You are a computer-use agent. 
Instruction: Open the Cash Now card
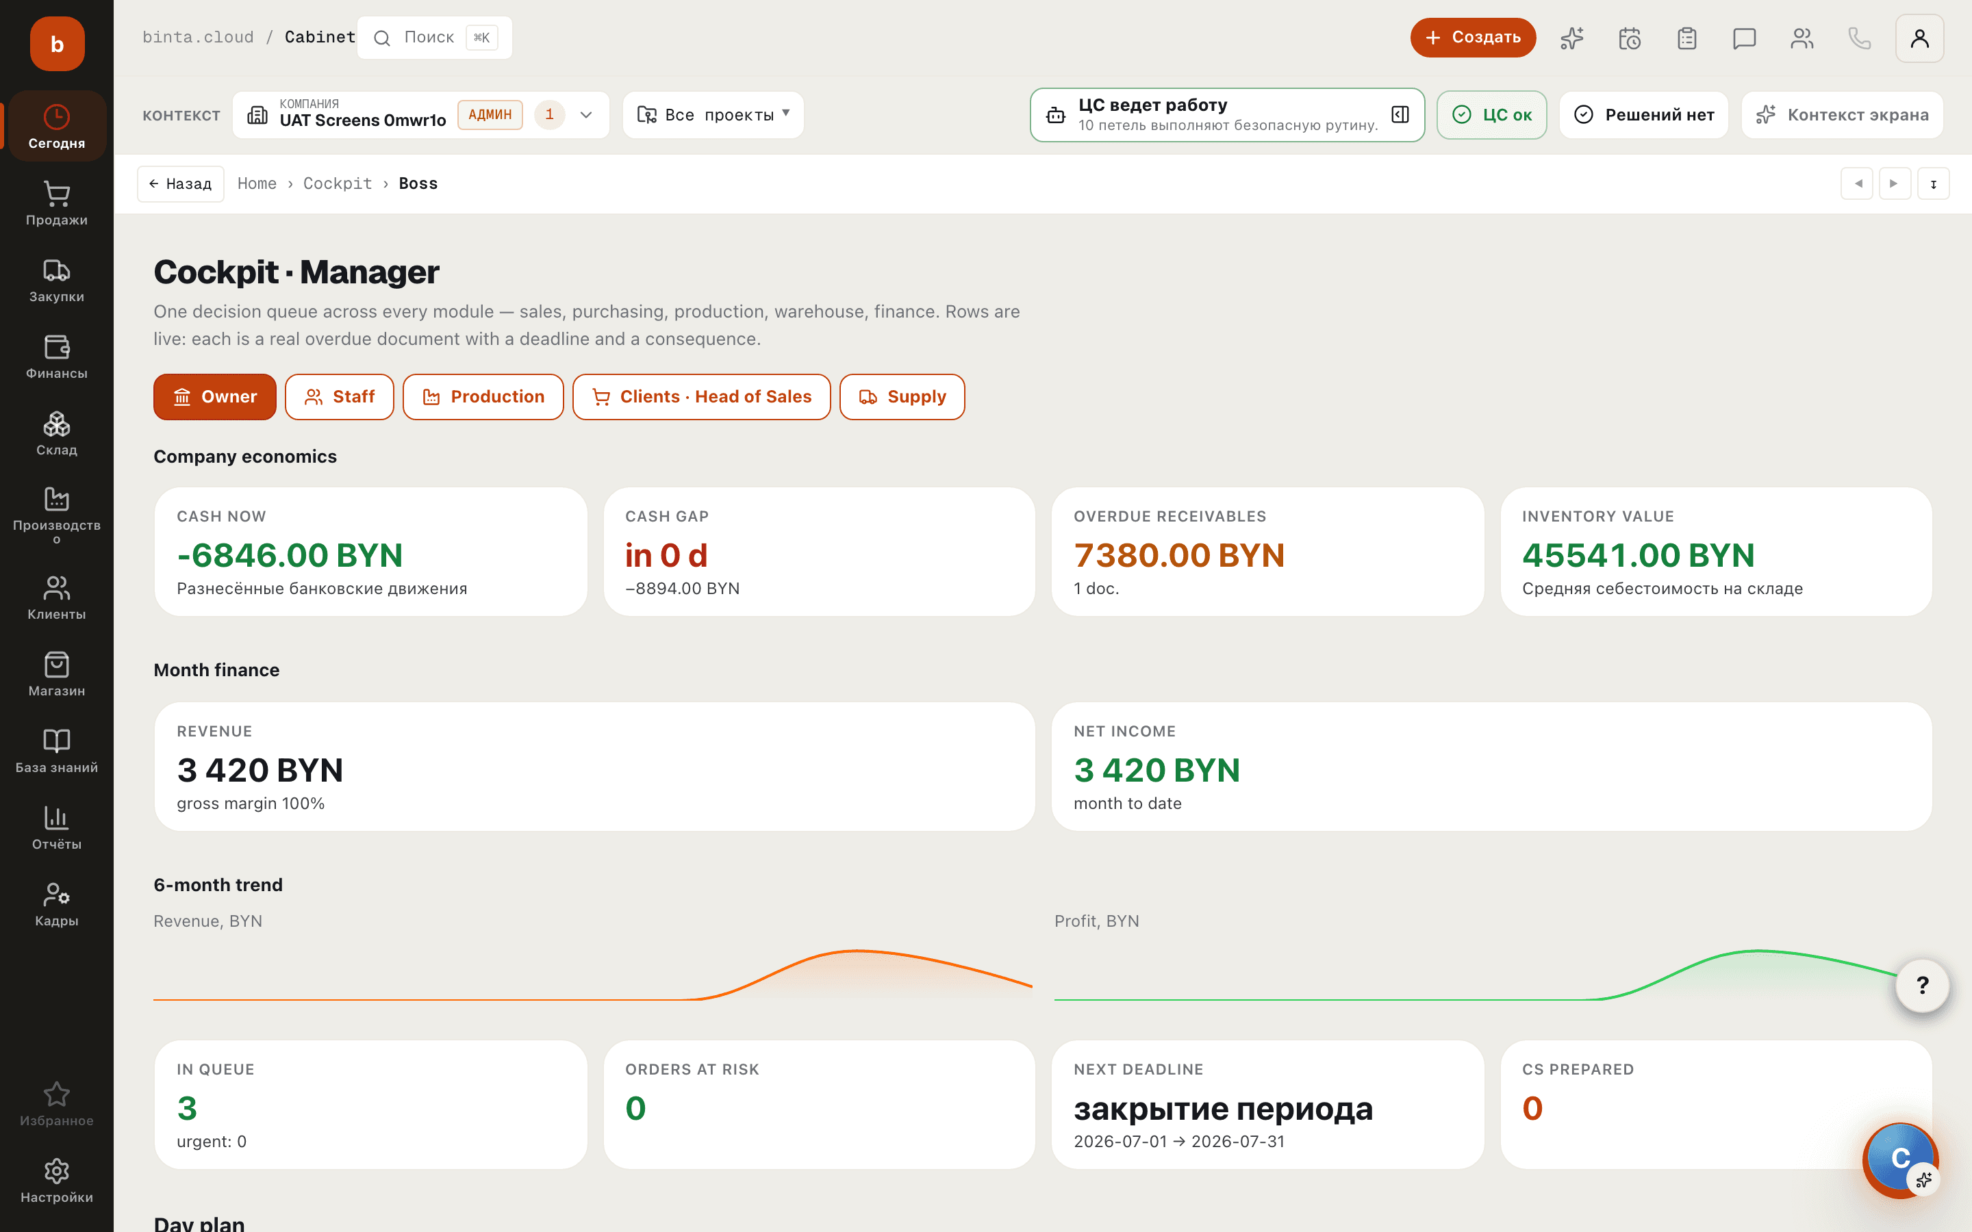tap(370, 552)
